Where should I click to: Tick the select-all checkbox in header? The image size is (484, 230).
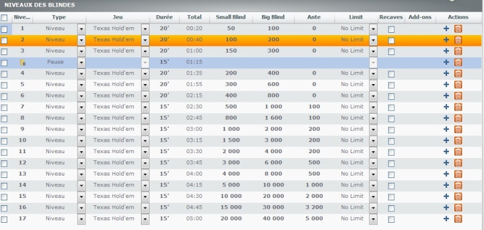tap(4, 18)
